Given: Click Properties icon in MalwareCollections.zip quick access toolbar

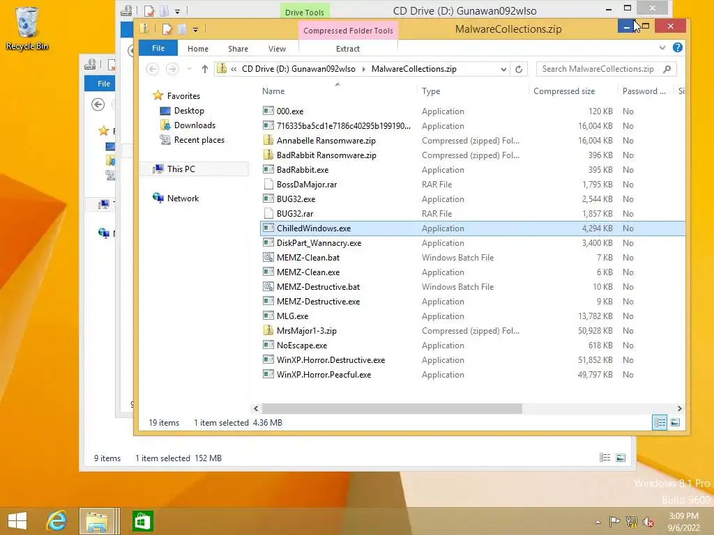Looking at the screenshot, I should pos(167,29).
